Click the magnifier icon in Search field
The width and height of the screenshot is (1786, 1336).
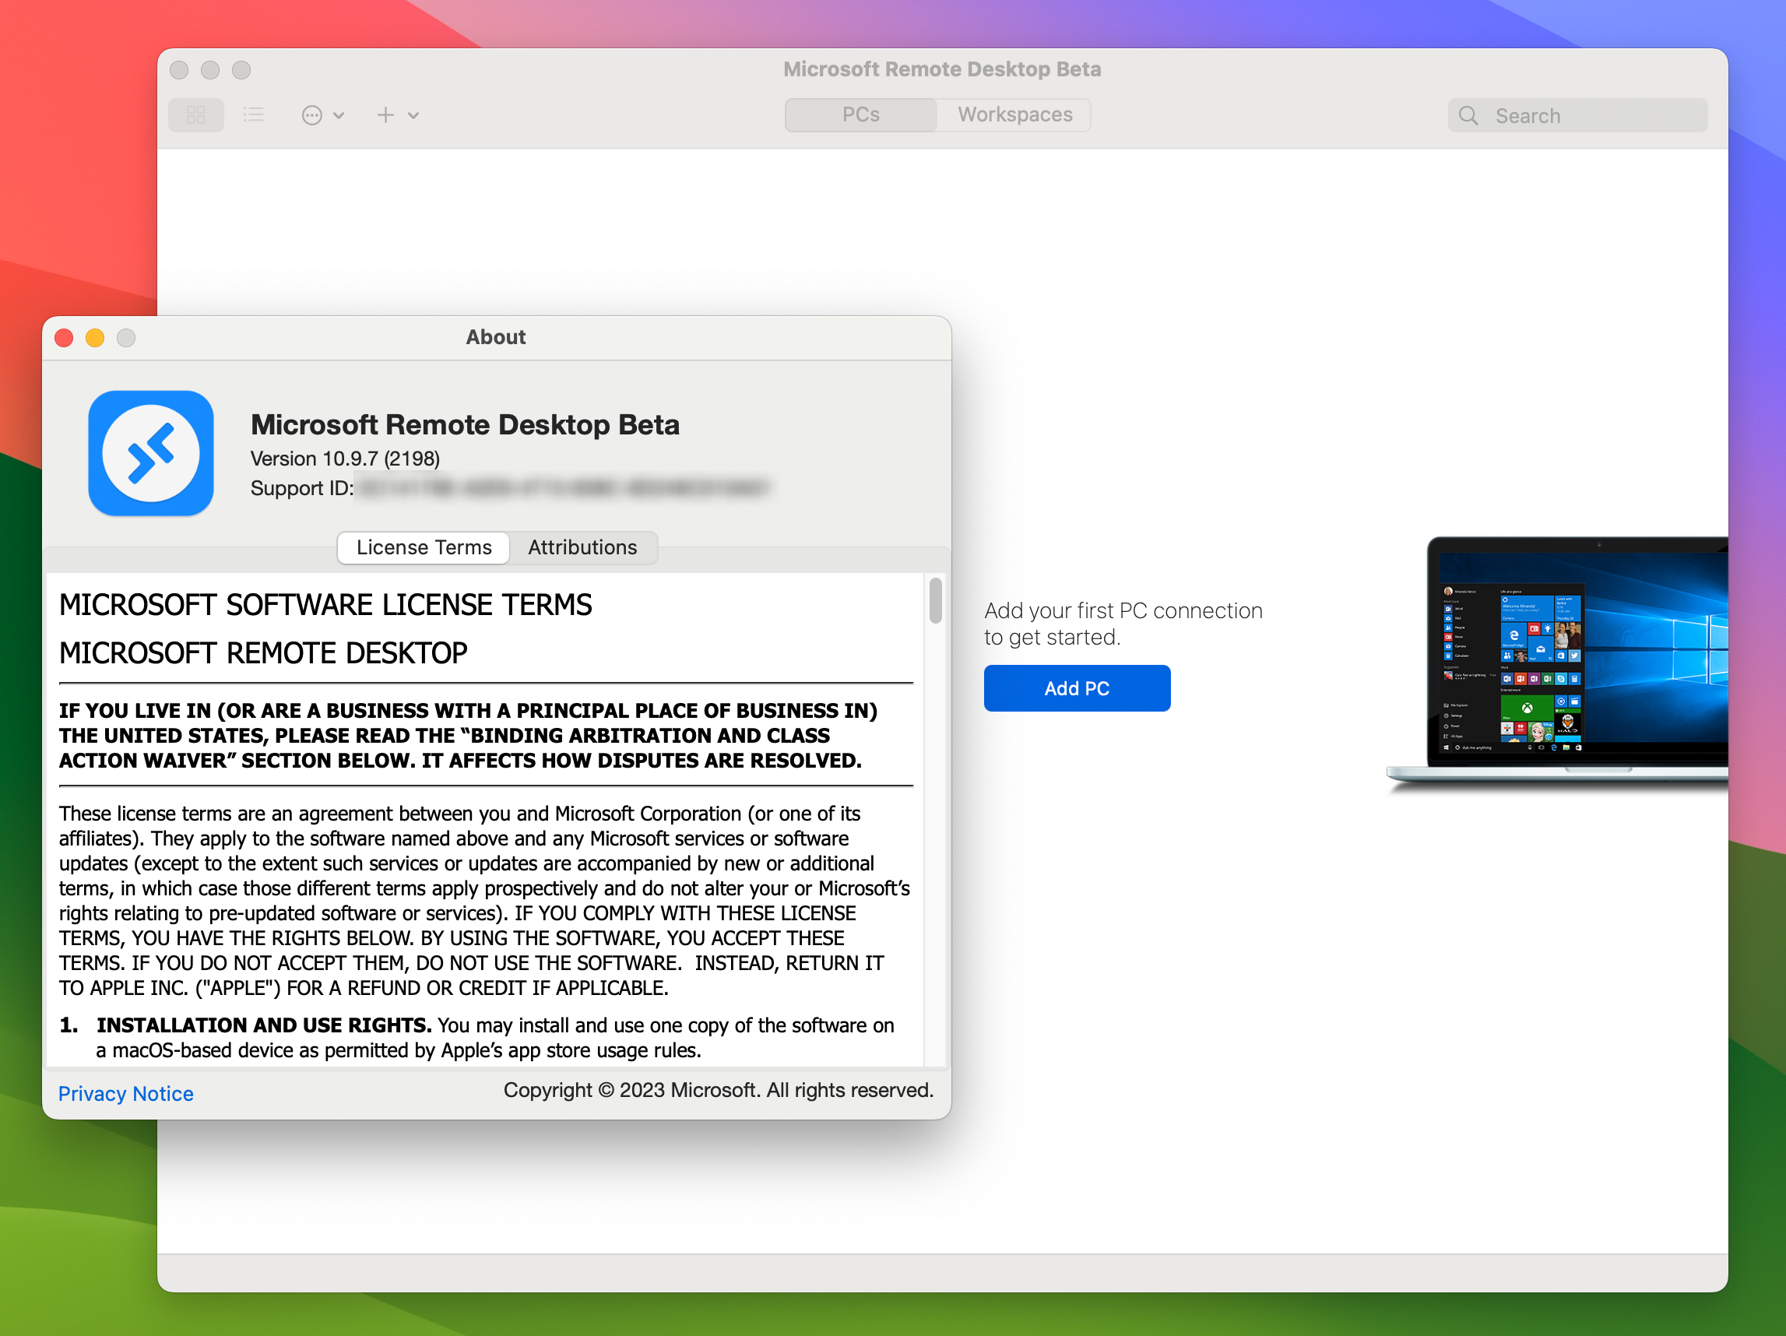(1468, 116)
